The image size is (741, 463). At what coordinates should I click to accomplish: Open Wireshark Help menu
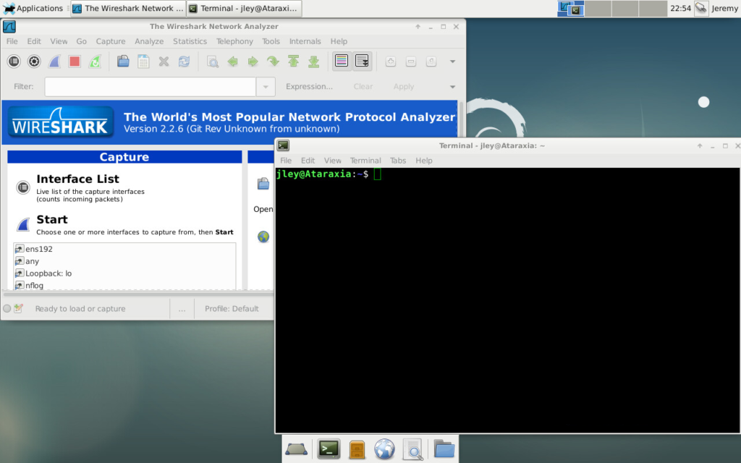point(339,41)
